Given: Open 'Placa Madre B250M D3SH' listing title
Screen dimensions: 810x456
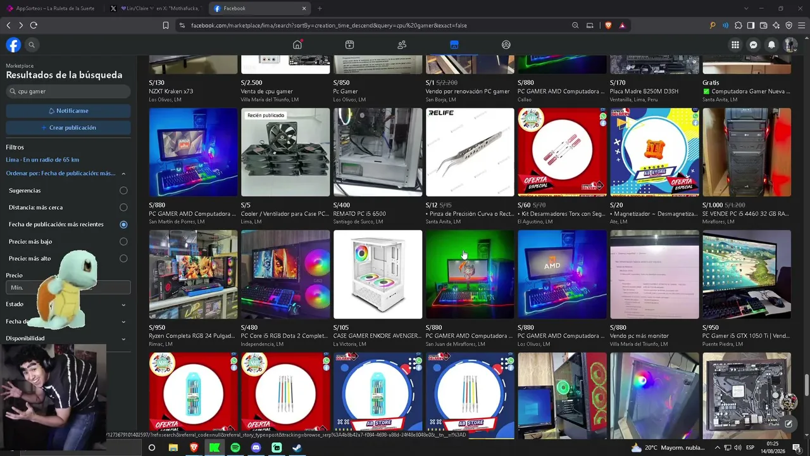Looking at the screenshot, I should click(x=644, y=91).
